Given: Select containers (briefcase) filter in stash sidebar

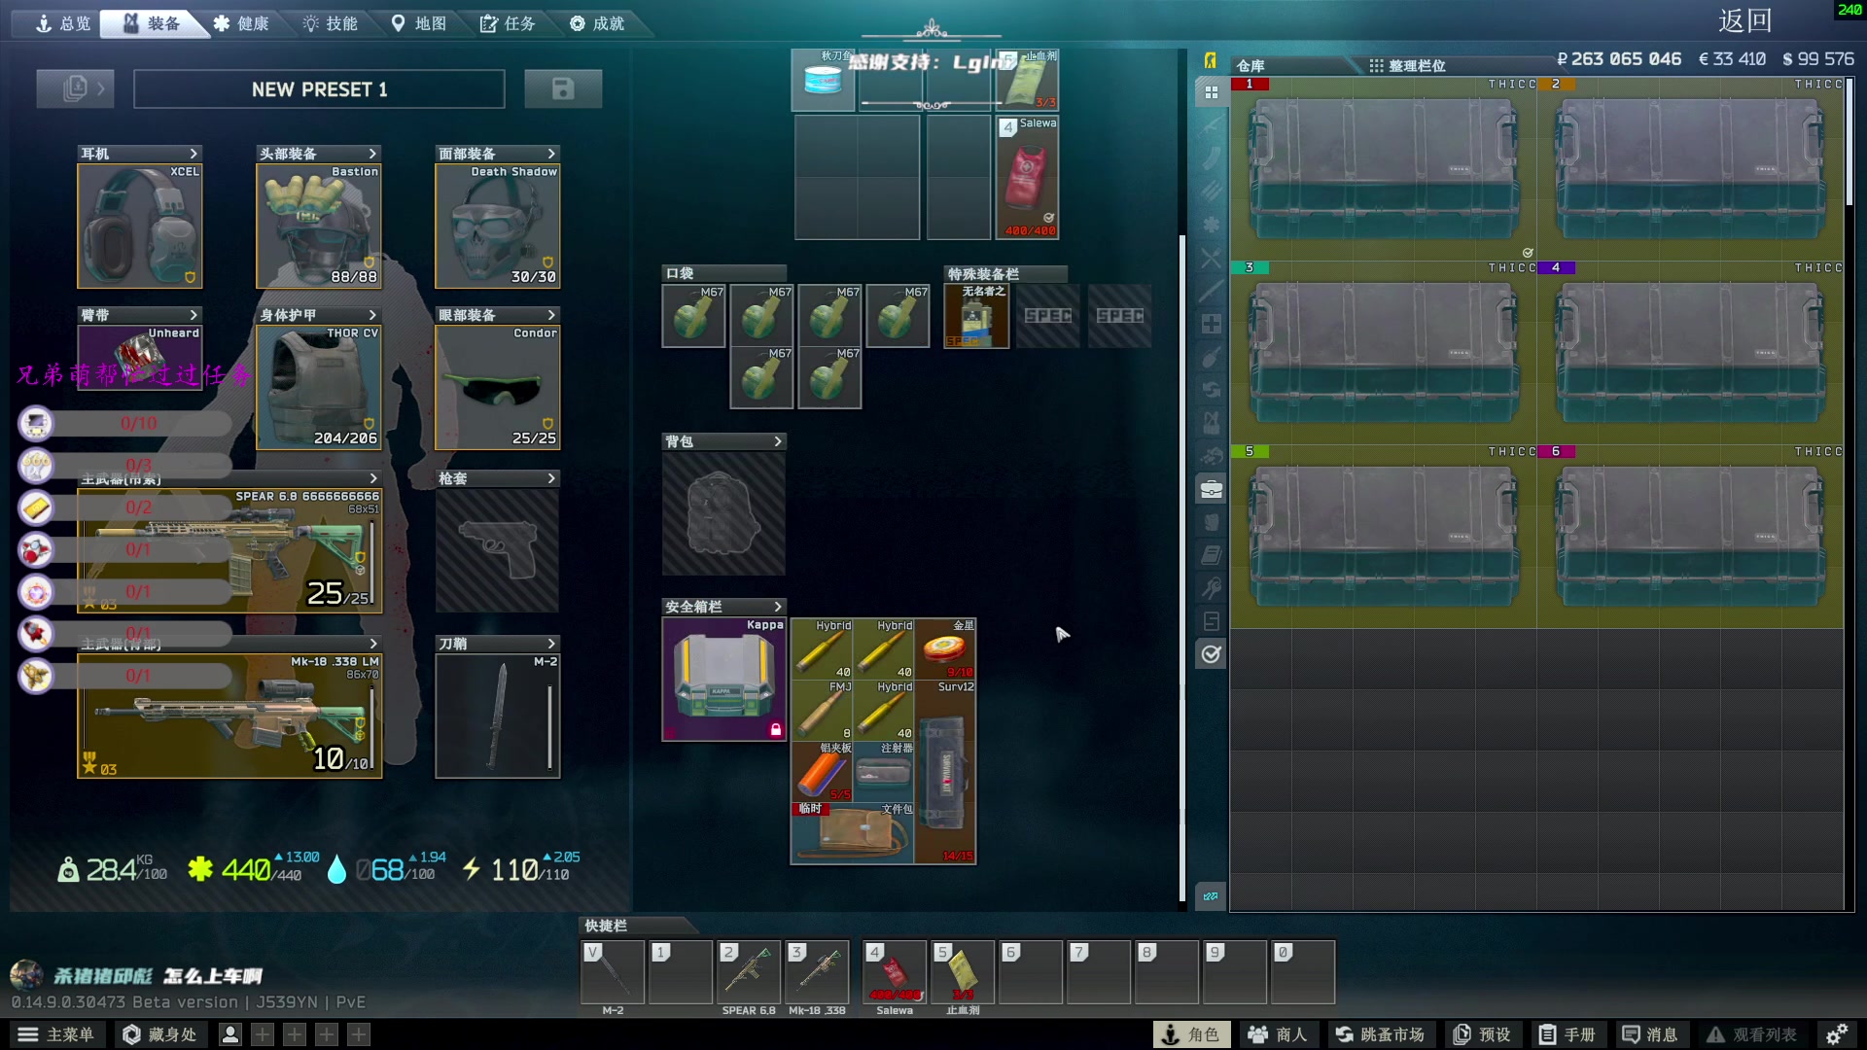Looking at the screenshot, I should coord(1211,489).
